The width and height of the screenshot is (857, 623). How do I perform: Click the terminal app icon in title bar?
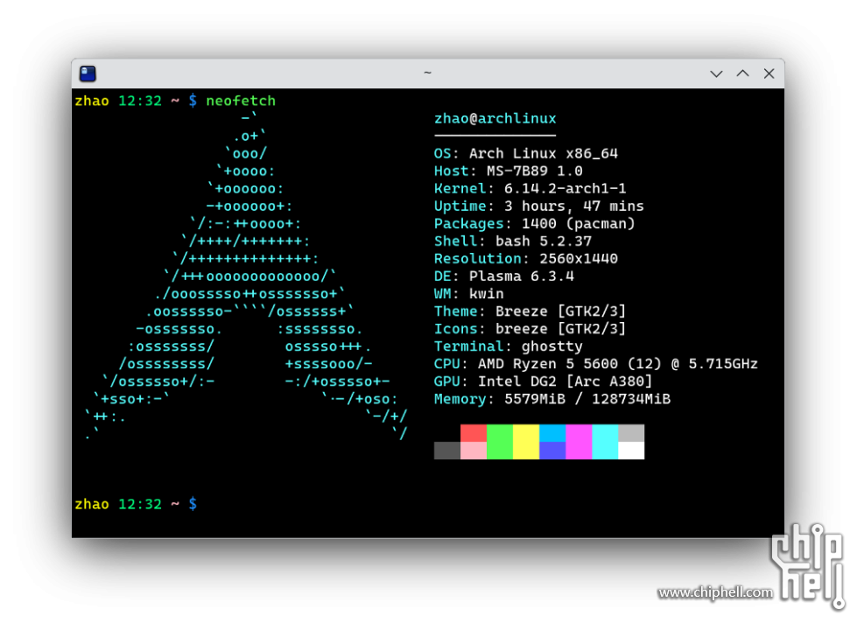[x=88, y=73]
